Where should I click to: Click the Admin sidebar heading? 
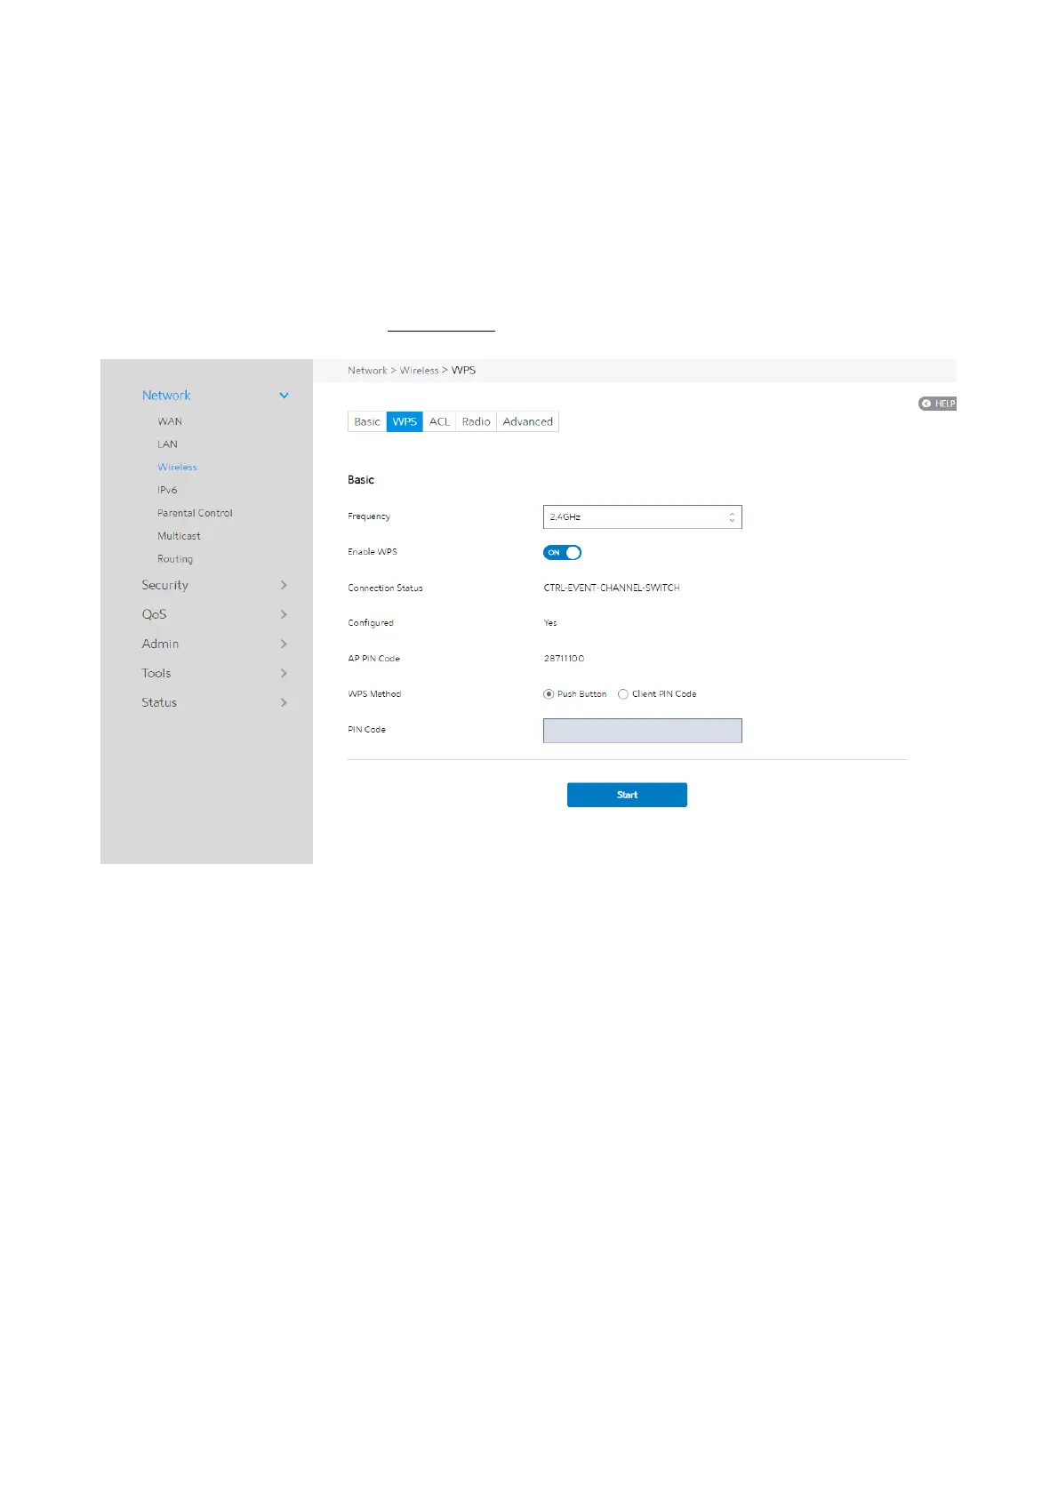(x=160, y=644)
